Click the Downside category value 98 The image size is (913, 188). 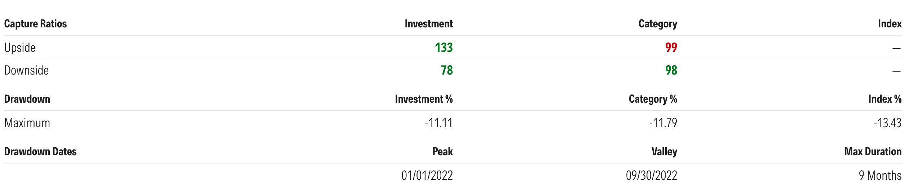coord(671,70)
